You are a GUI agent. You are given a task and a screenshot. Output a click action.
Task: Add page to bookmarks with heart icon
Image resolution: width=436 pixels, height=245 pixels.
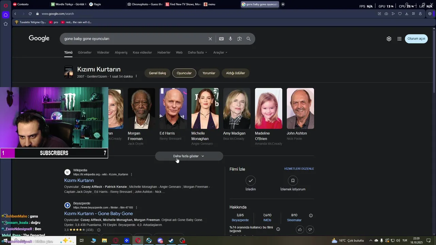pyautogui.click(x=400, y=14)
